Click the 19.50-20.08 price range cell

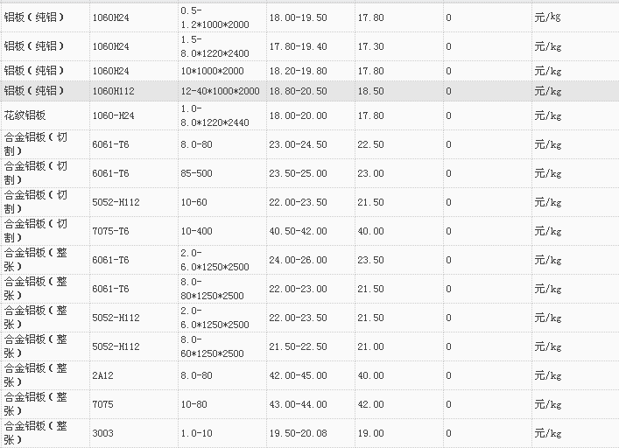[299, 433]
